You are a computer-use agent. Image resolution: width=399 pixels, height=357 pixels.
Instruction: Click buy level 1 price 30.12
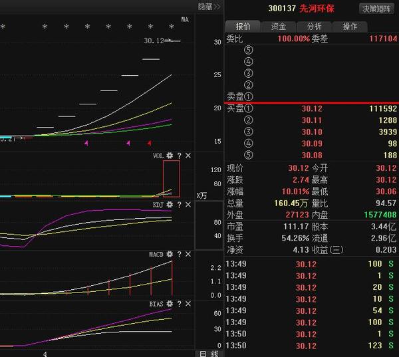pos(312,108)
